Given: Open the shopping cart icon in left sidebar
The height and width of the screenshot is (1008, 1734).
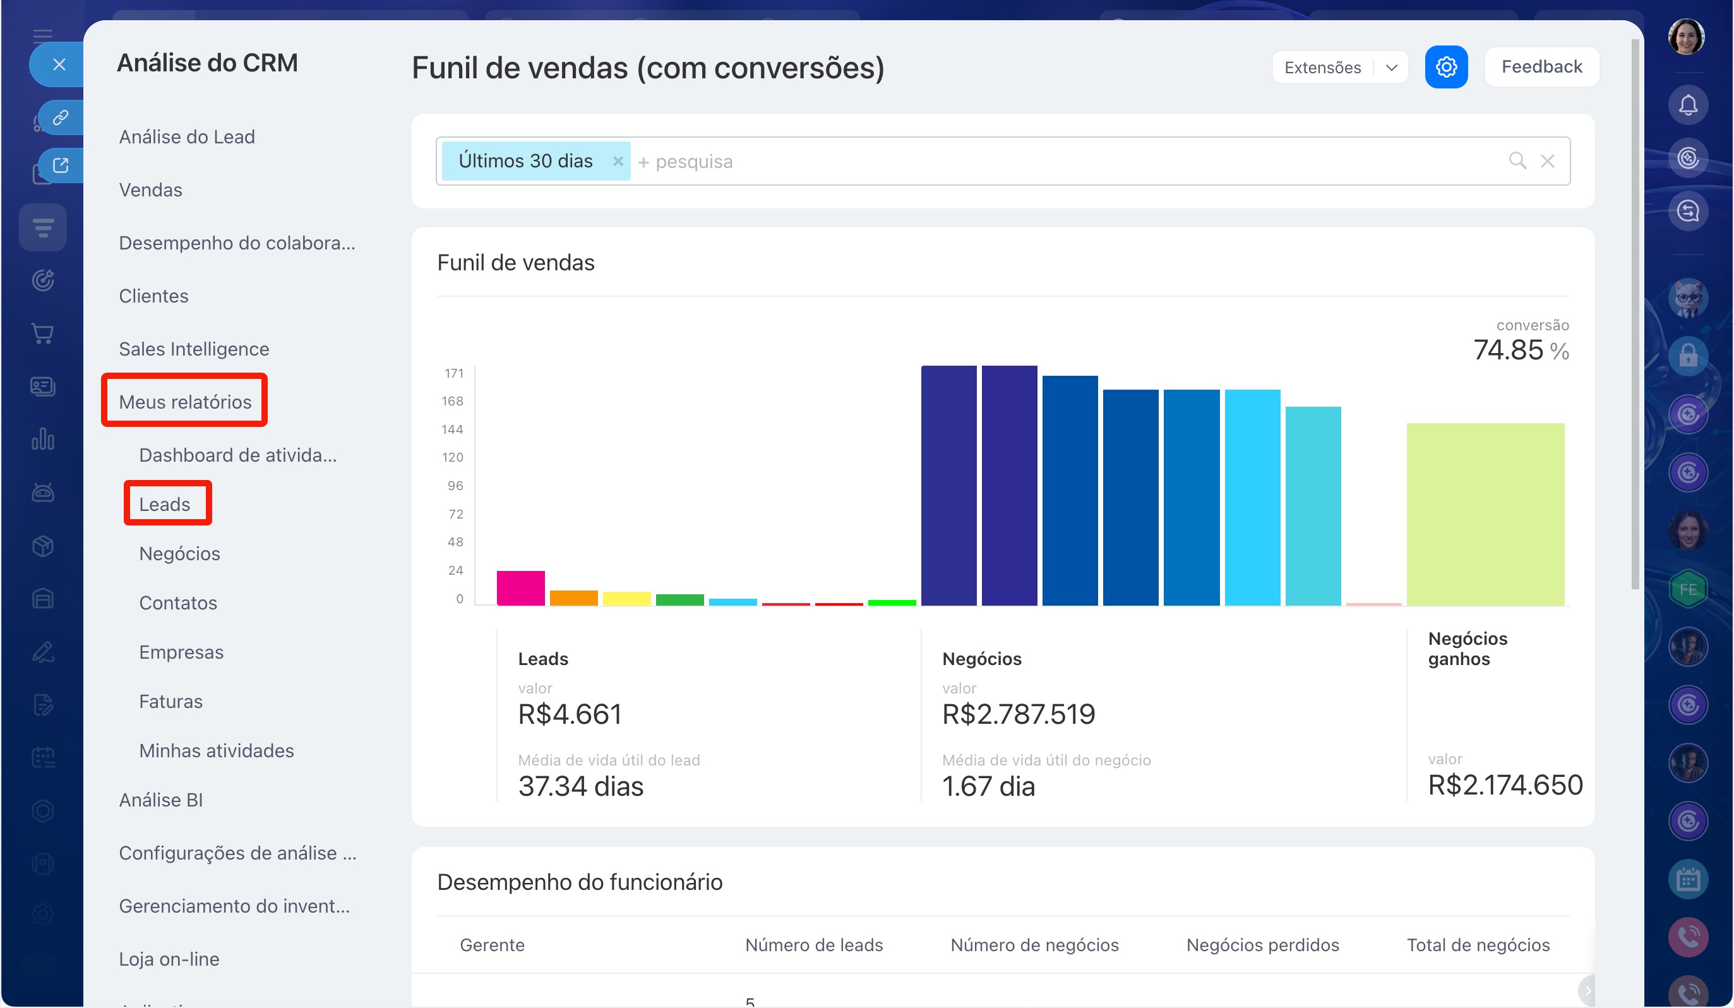Looking at the screenshot, I should click(x=43, y=333).
